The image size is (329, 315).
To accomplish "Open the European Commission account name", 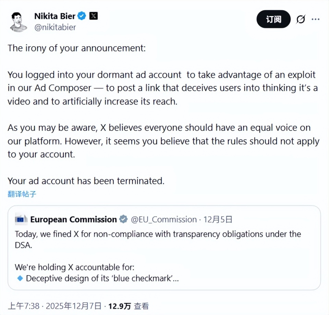I will [x=73, y=219].
